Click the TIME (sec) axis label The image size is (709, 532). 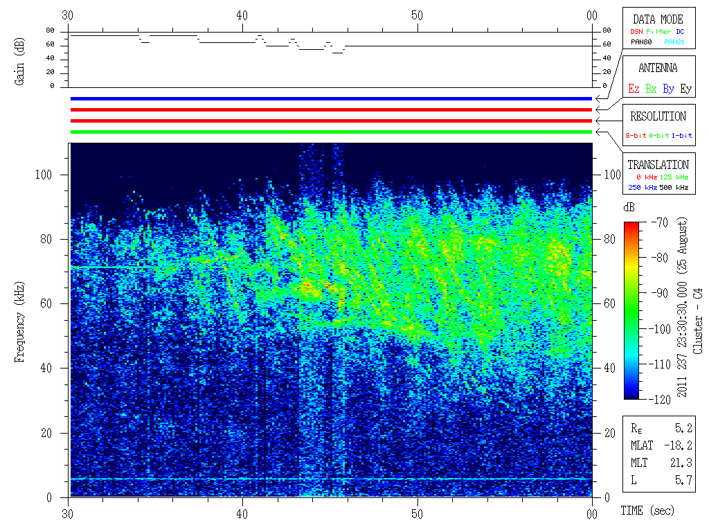[x=647, y=511]
